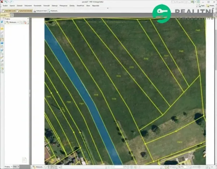Click the Vlastnosti properties toolbar icon
Screen dimensions: 217x169
(54, 11)
